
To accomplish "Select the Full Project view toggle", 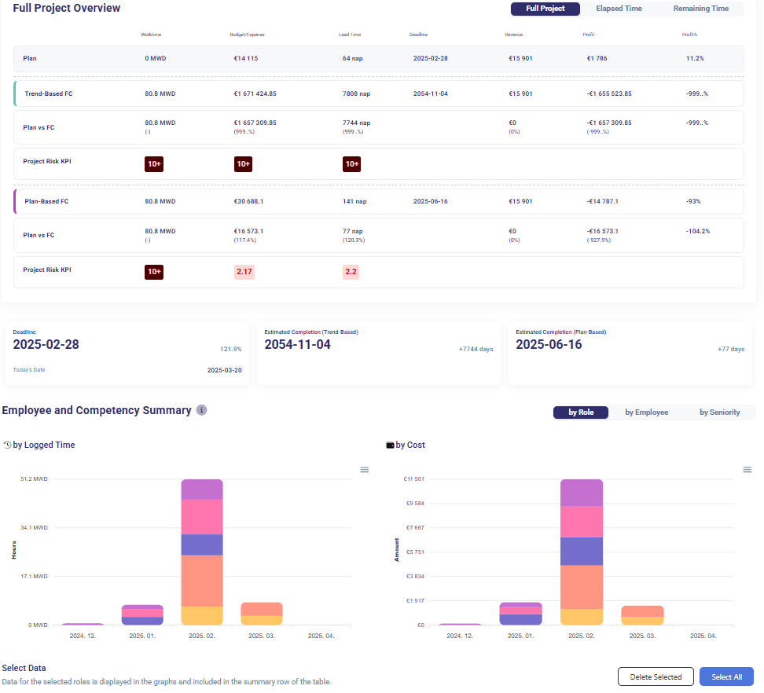I will 545,9.
